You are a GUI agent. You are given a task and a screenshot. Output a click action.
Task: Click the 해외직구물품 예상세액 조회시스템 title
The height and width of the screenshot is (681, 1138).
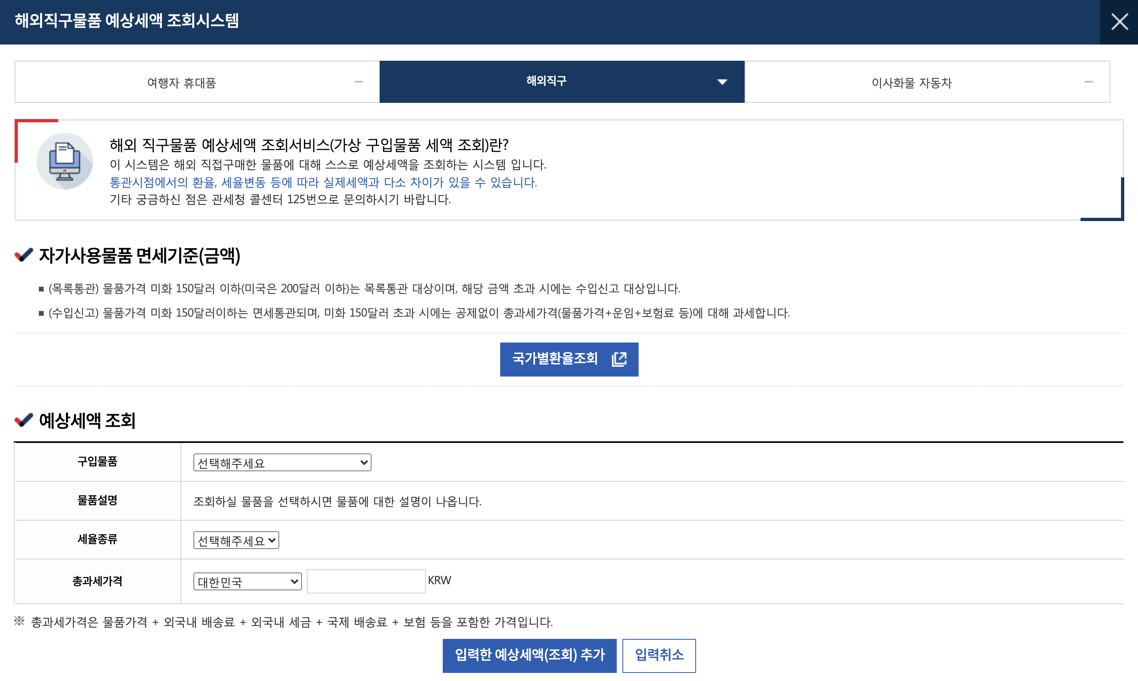tap(127, 21)
